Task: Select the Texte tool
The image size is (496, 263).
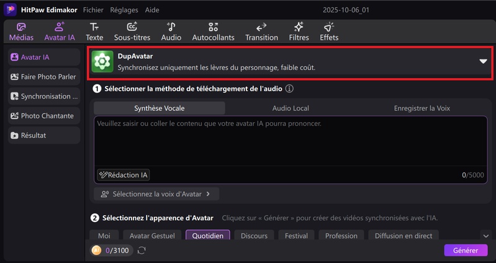Action: point(94,32)
